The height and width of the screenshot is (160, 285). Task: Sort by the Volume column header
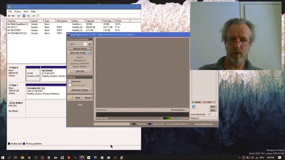[18, 21]
